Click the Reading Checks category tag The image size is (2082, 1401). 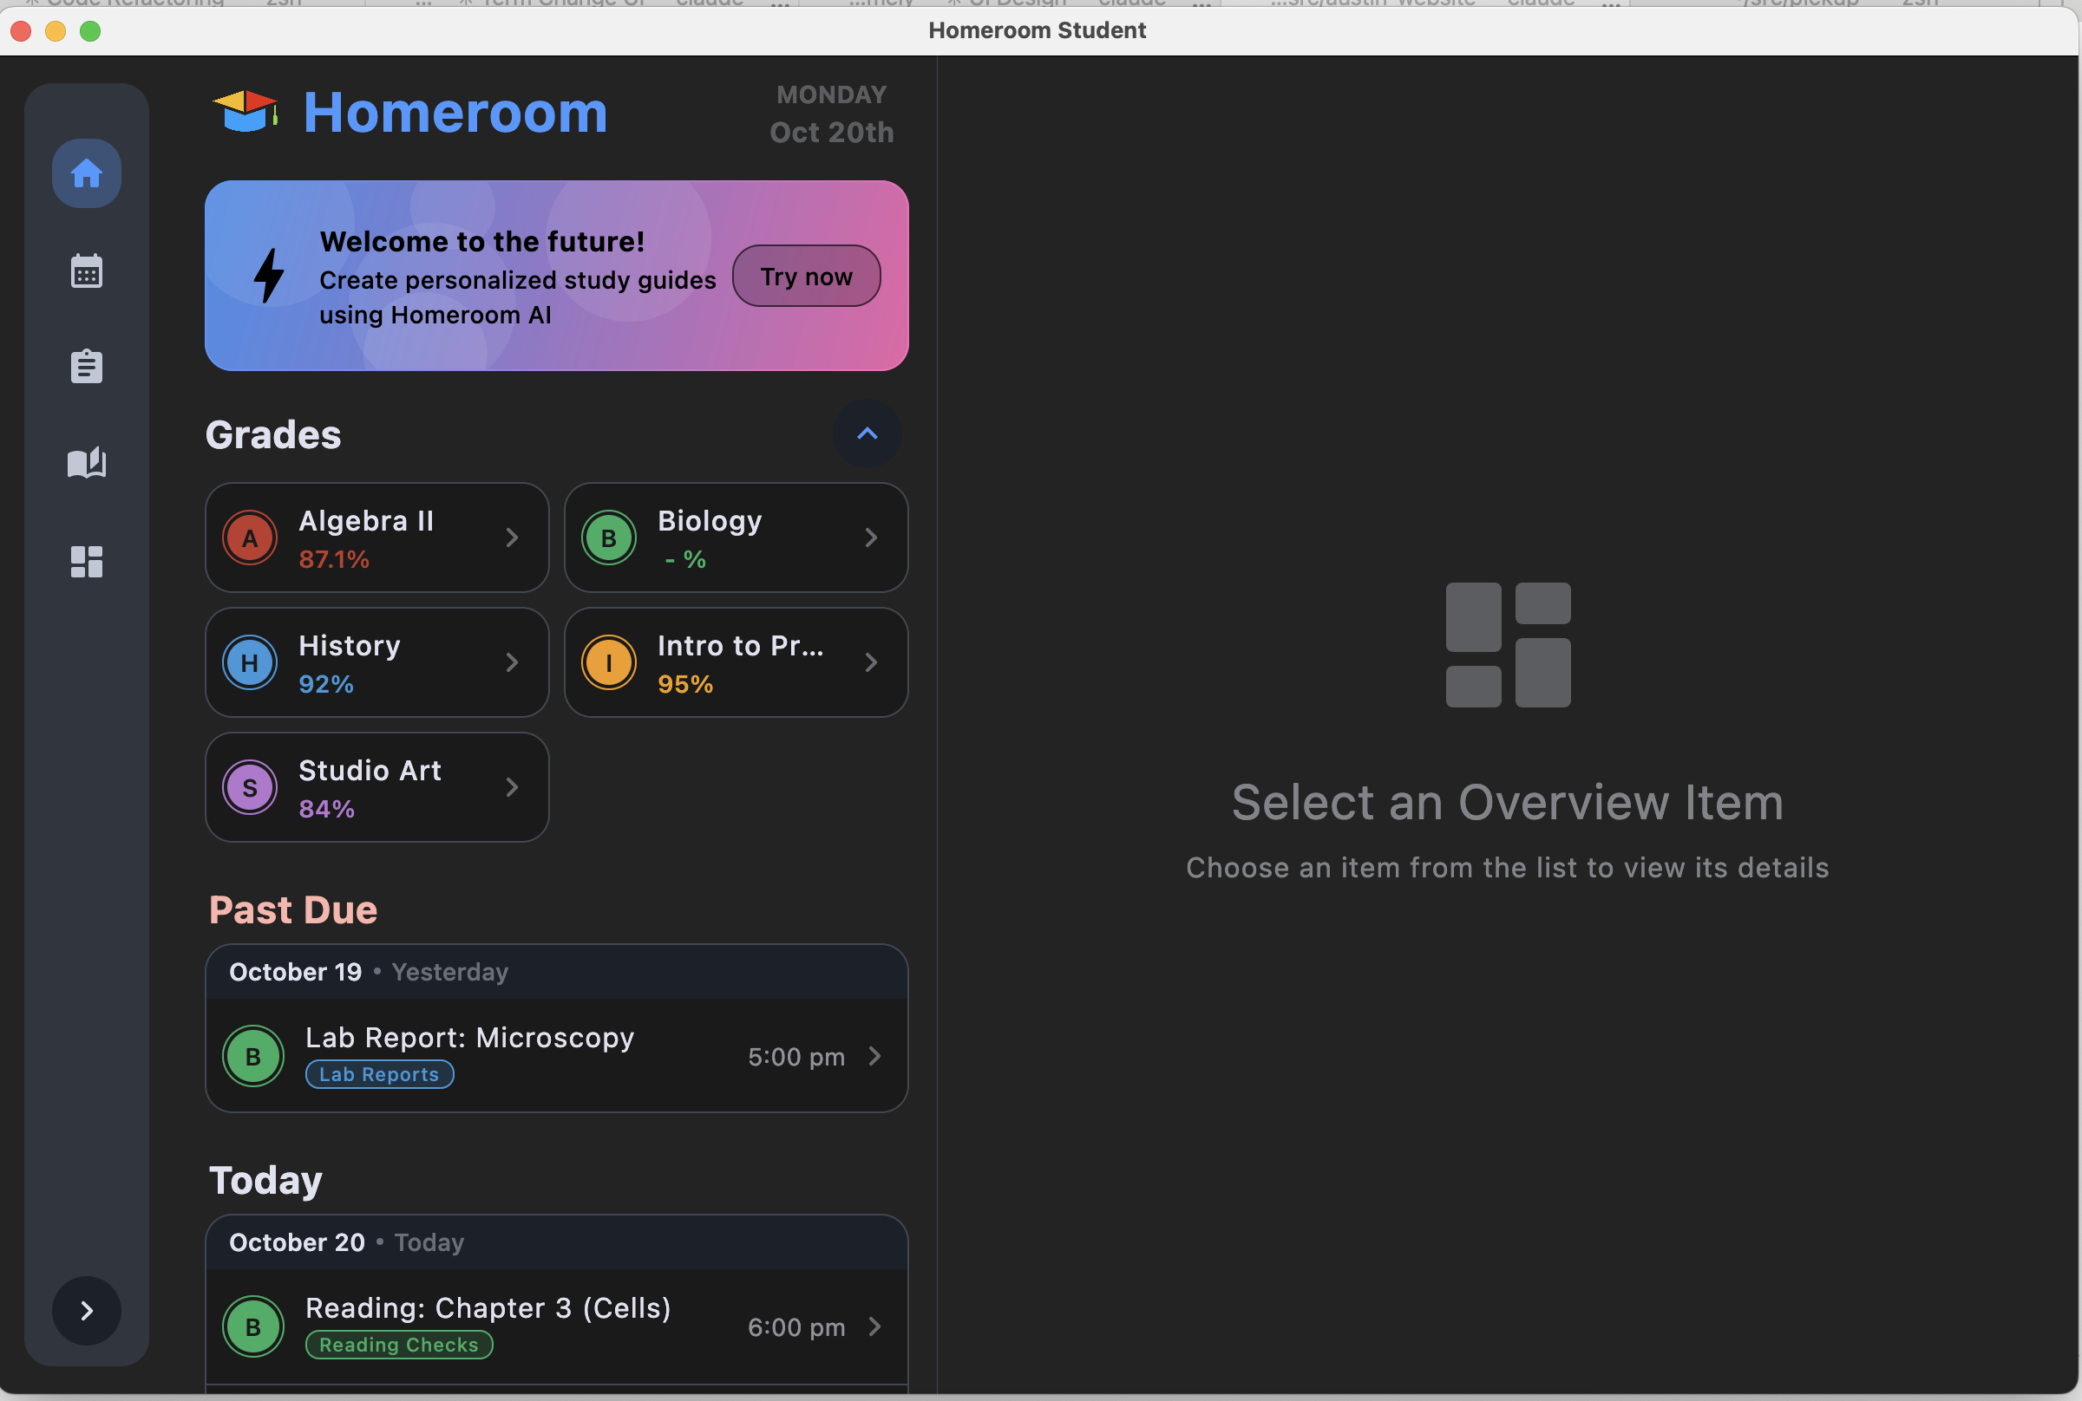[399, 1345]
